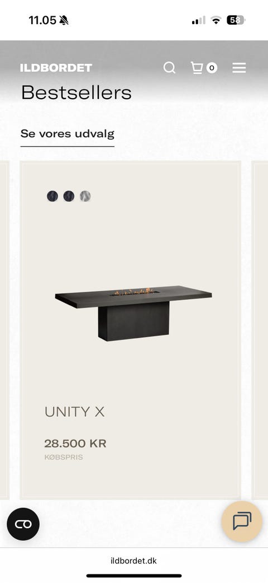Go to ILDBORDET home logo

pos(56,68)
